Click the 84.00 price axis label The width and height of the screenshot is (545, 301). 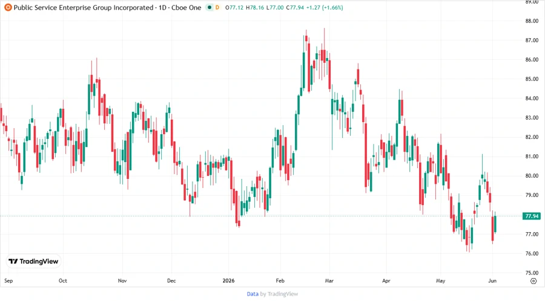[532, 99]
